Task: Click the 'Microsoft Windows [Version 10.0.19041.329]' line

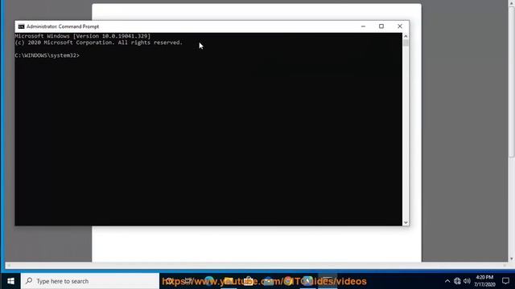Action: tap(82, 36)
